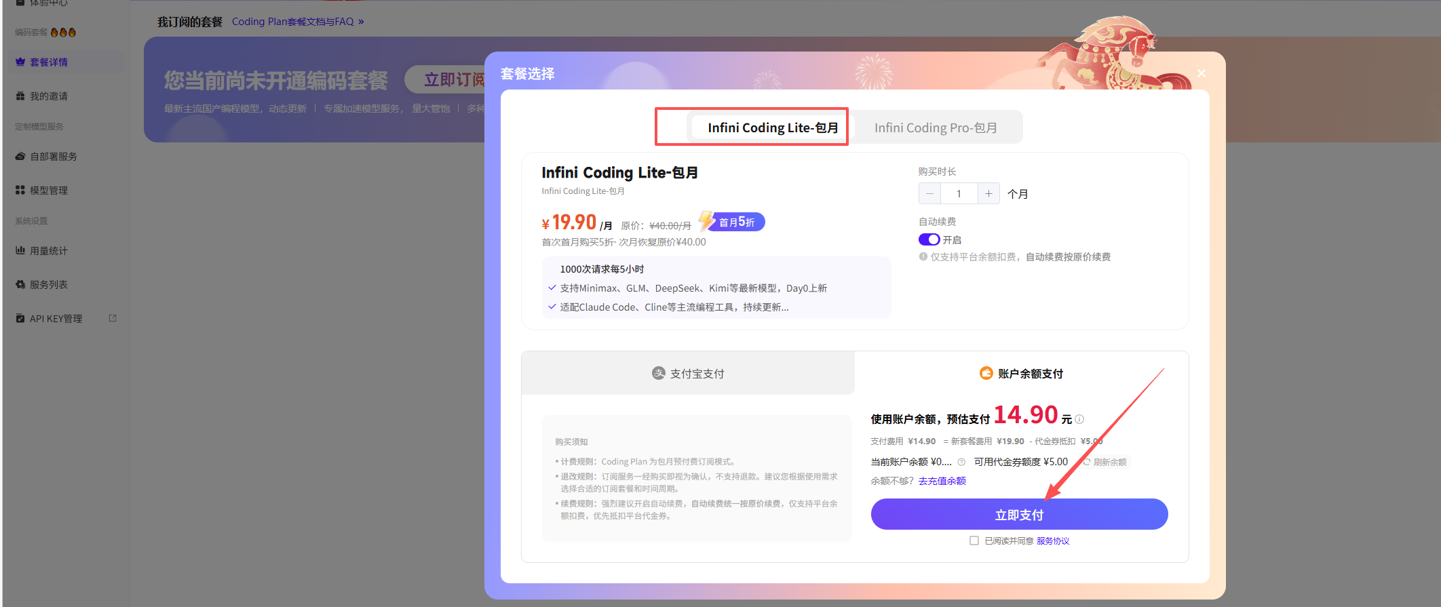Toggle the 自动续费 switch
This screenshot has height=607, width=1441.
(929, 239)
